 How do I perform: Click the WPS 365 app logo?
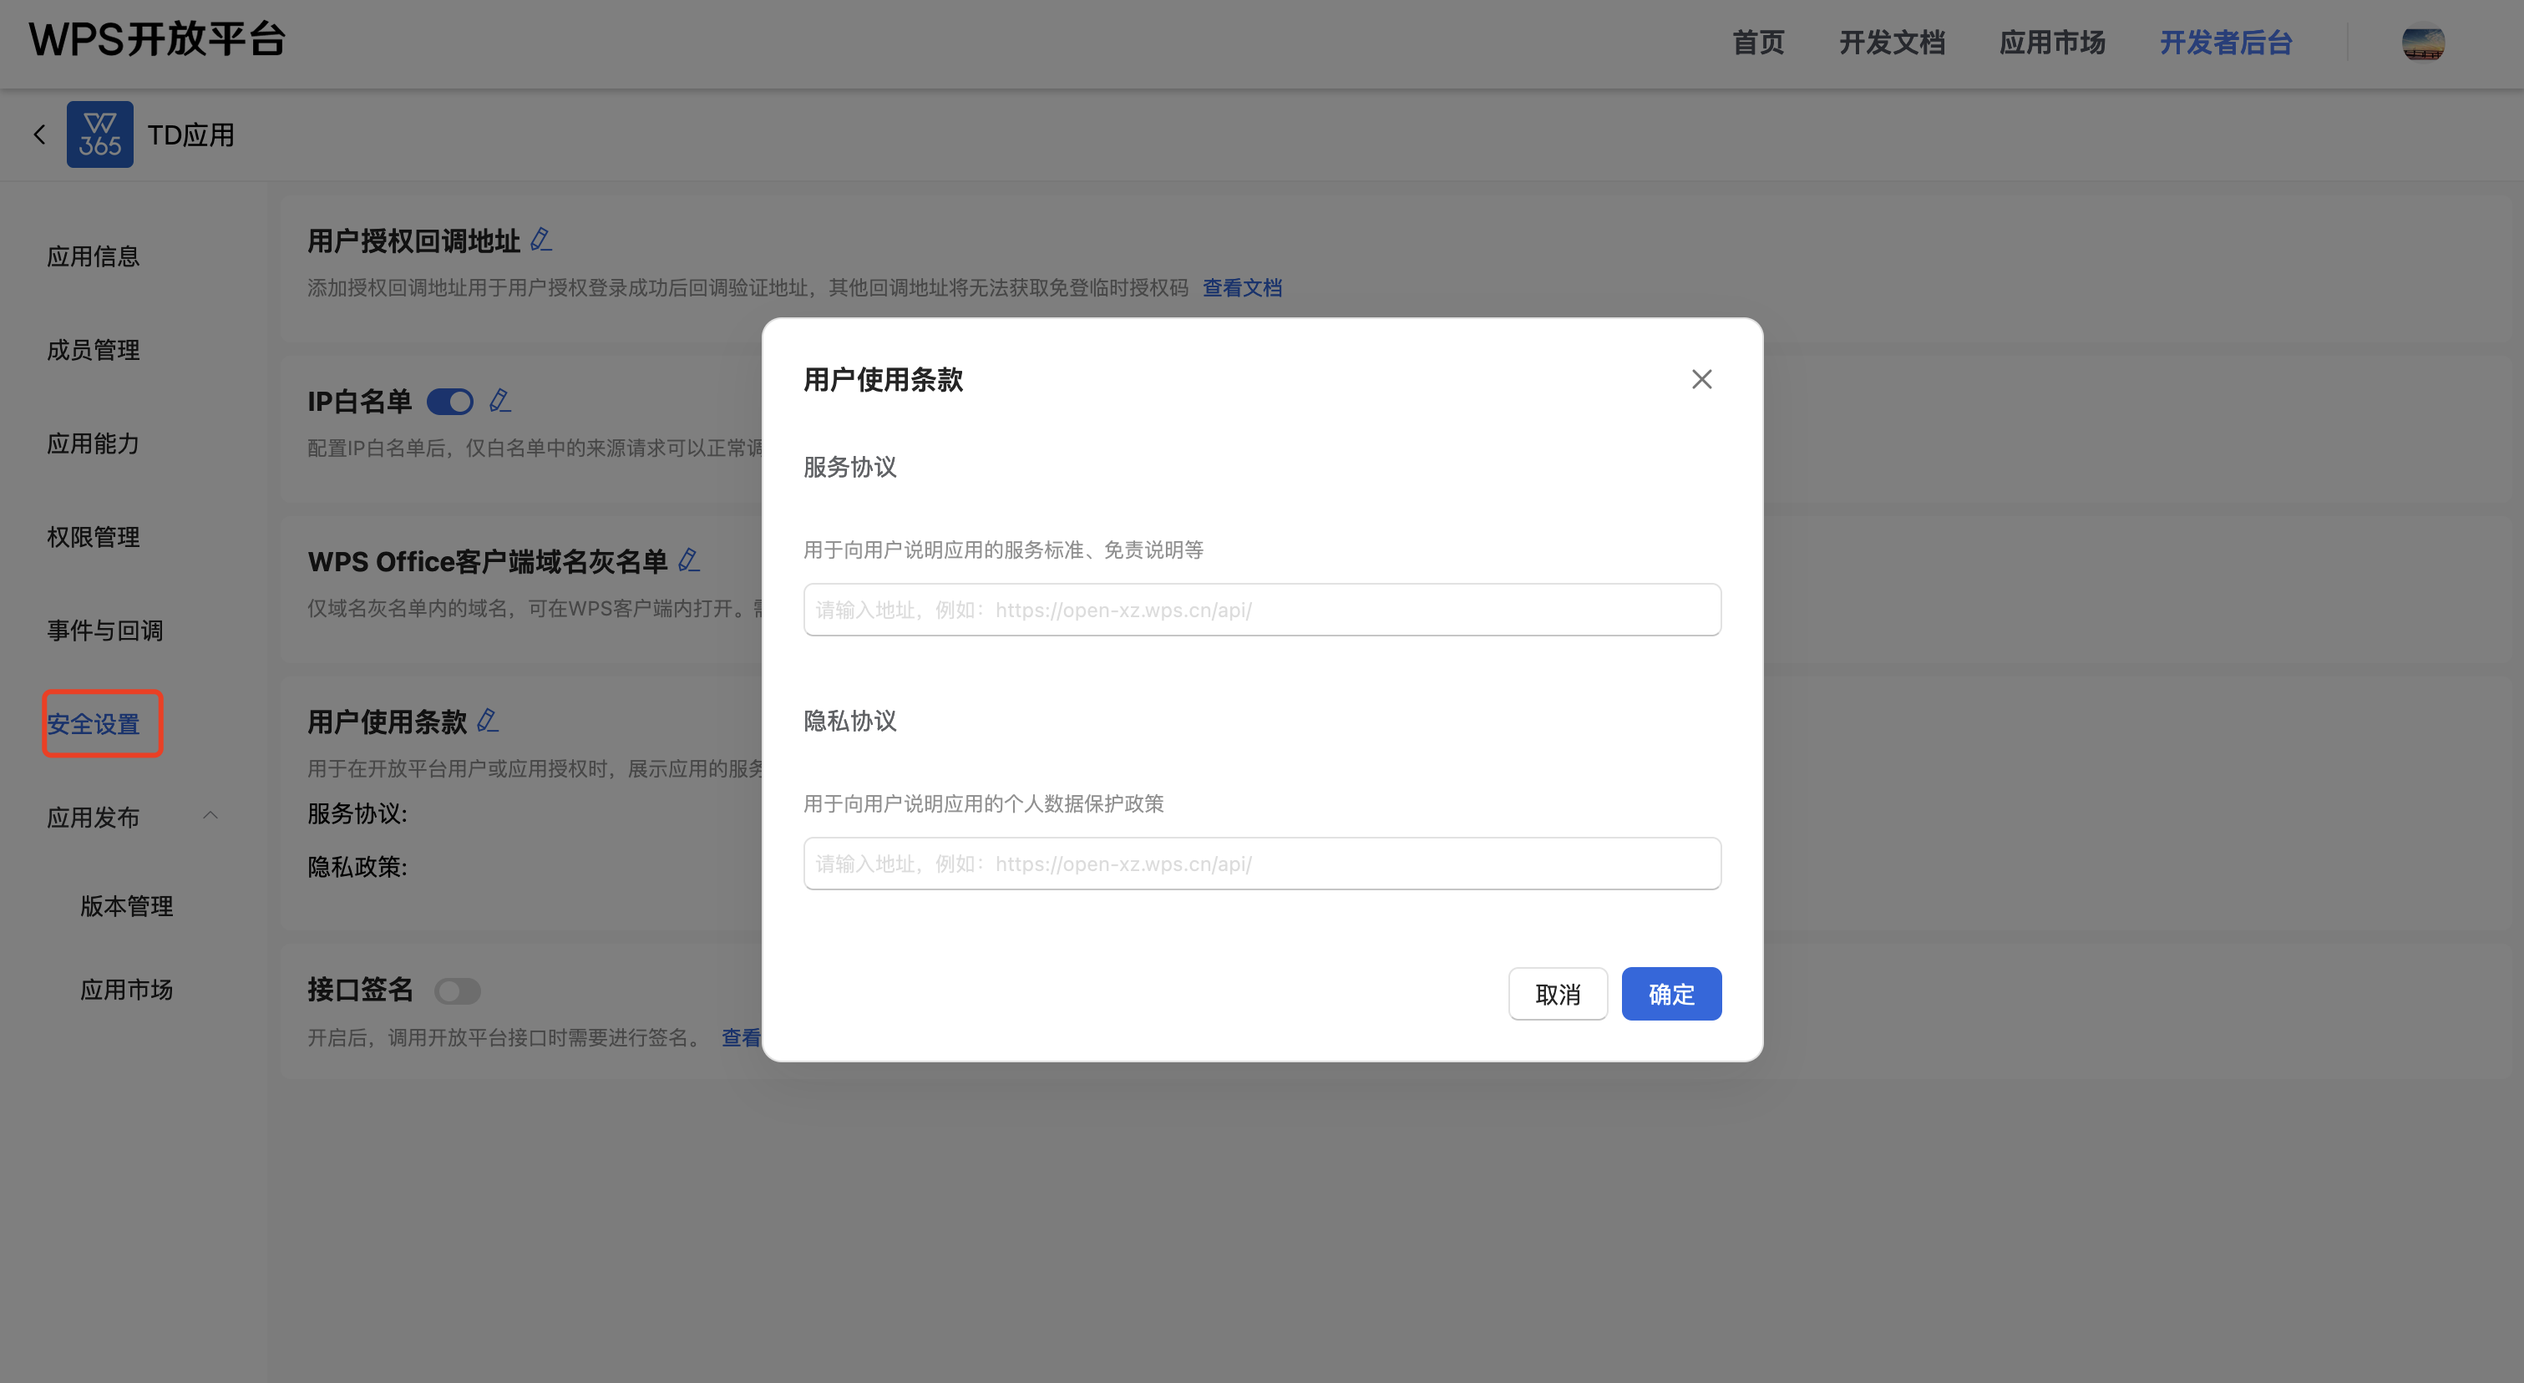[100, 134]
